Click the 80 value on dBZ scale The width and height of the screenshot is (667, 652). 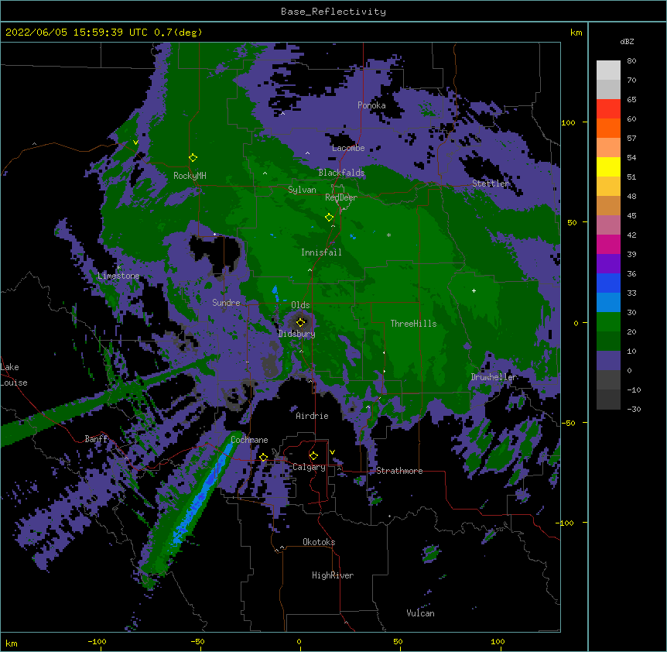631,61
